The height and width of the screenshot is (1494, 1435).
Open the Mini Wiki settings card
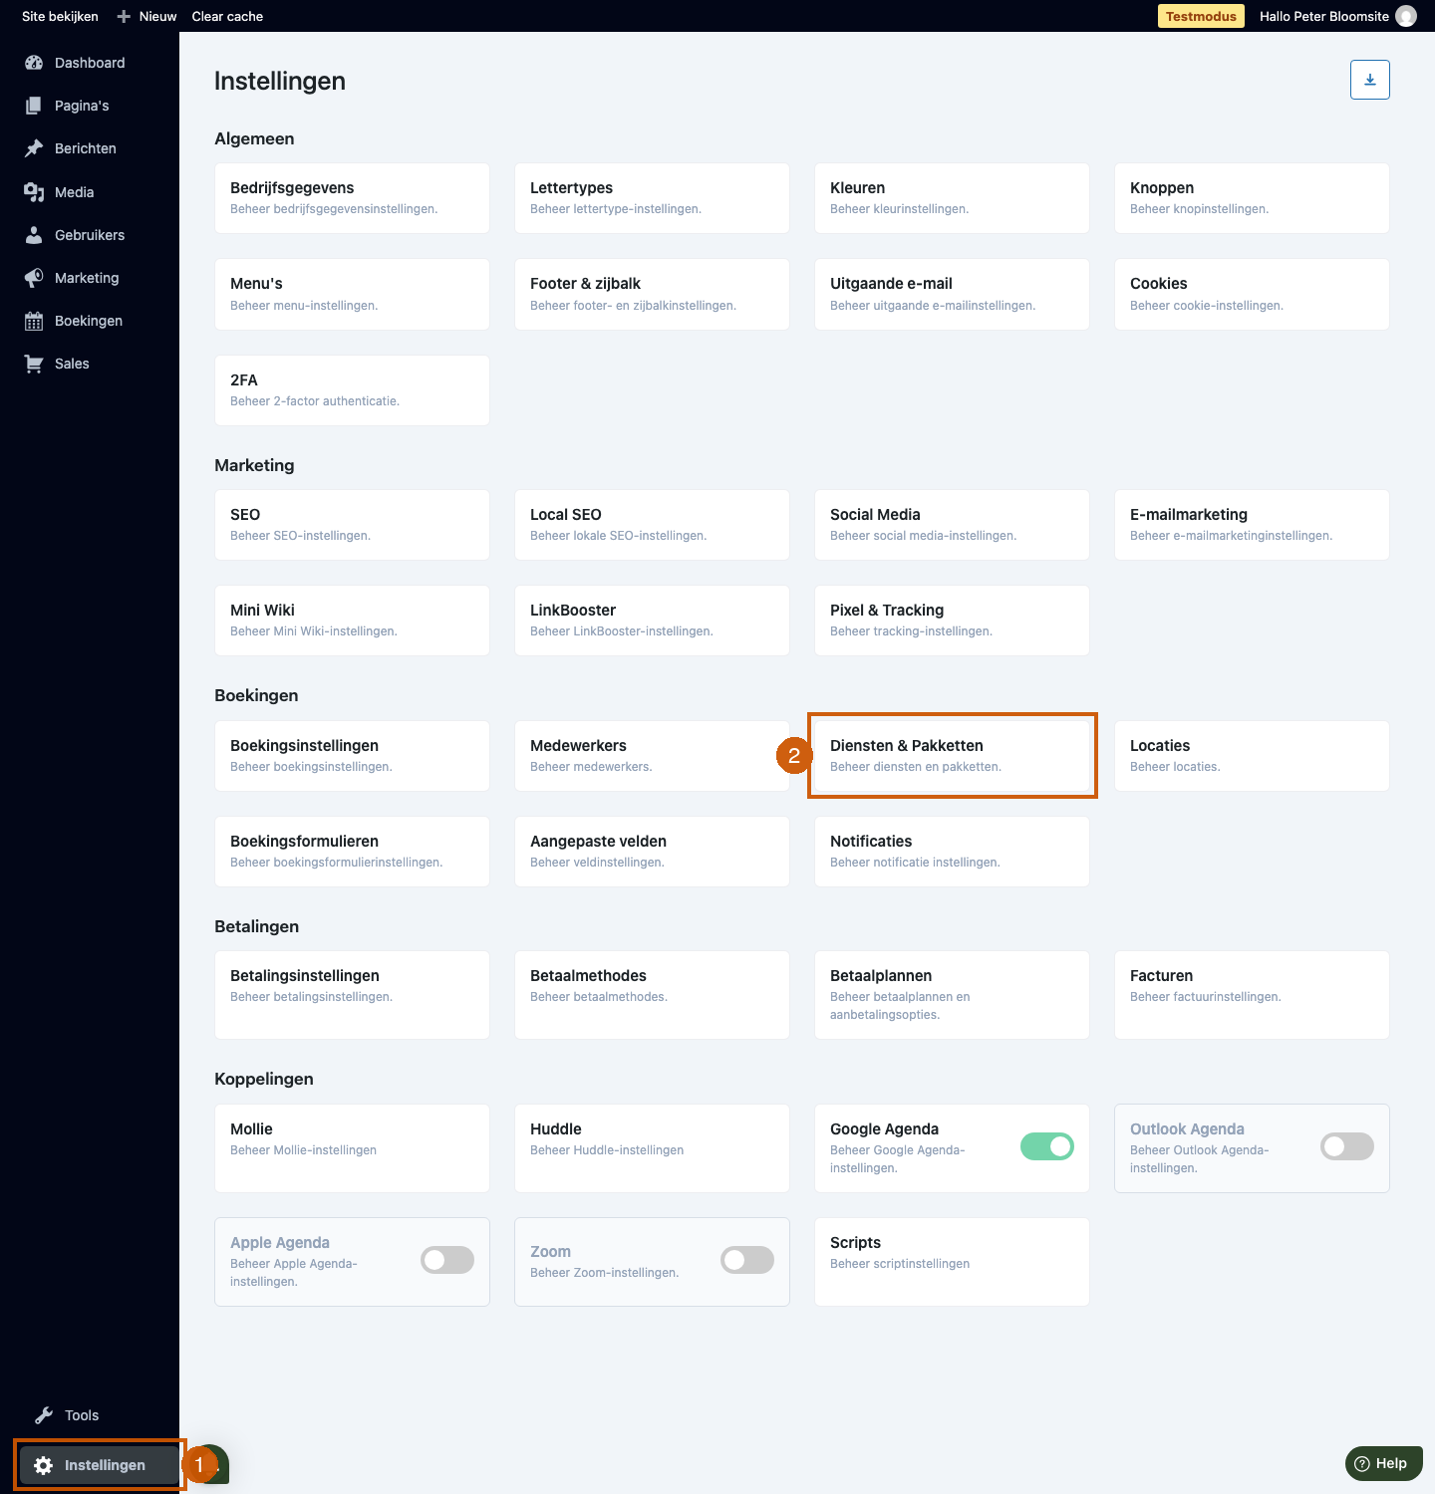pos(352,621)
